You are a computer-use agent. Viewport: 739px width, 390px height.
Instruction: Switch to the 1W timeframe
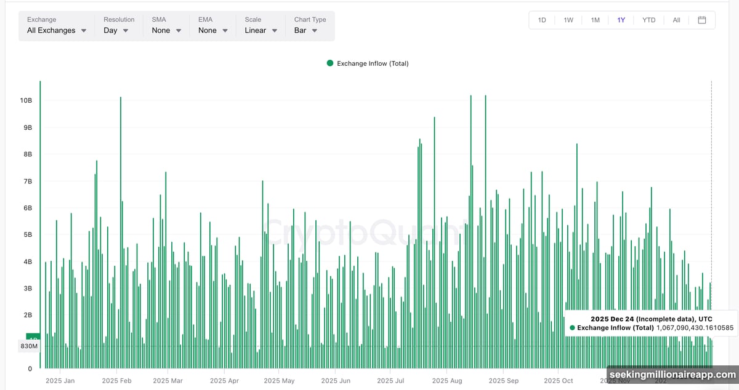click(568, 20)
